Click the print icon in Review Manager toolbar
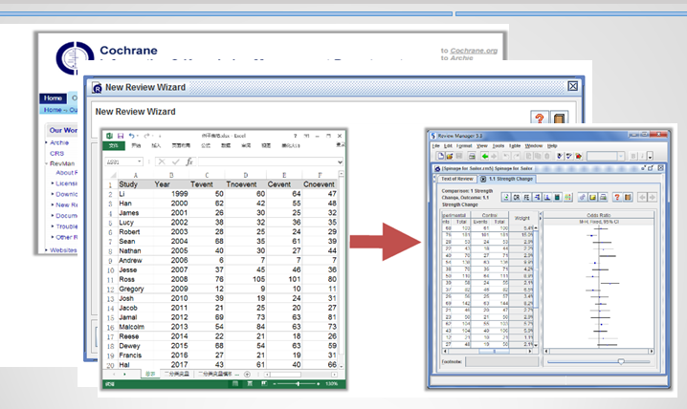This screenshot has height=409, width=687. (x=472, y=156)
